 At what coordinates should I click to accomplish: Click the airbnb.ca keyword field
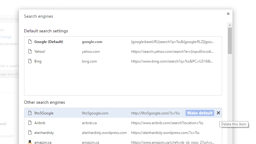coord(89,123)
